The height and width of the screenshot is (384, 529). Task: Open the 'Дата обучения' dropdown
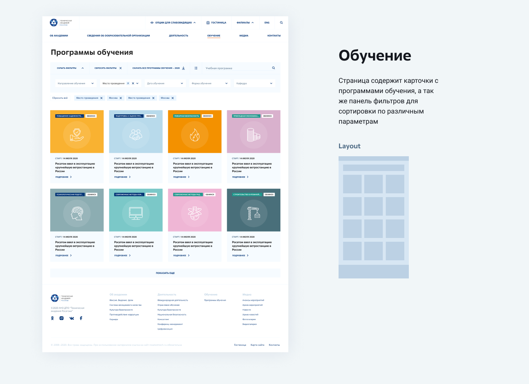[x=165, y=83]
